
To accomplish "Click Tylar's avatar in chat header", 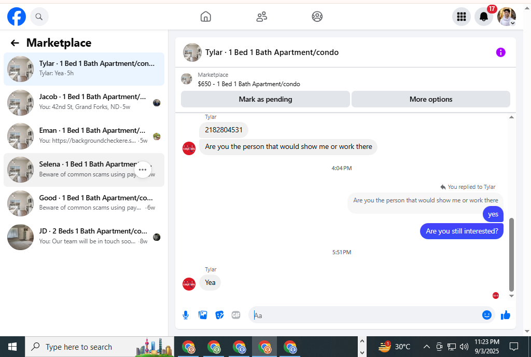I will [x=192, y=52].
